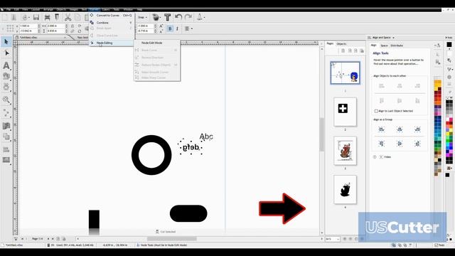Click bottom right Align as a Group icon

click(x=417, y=144)
